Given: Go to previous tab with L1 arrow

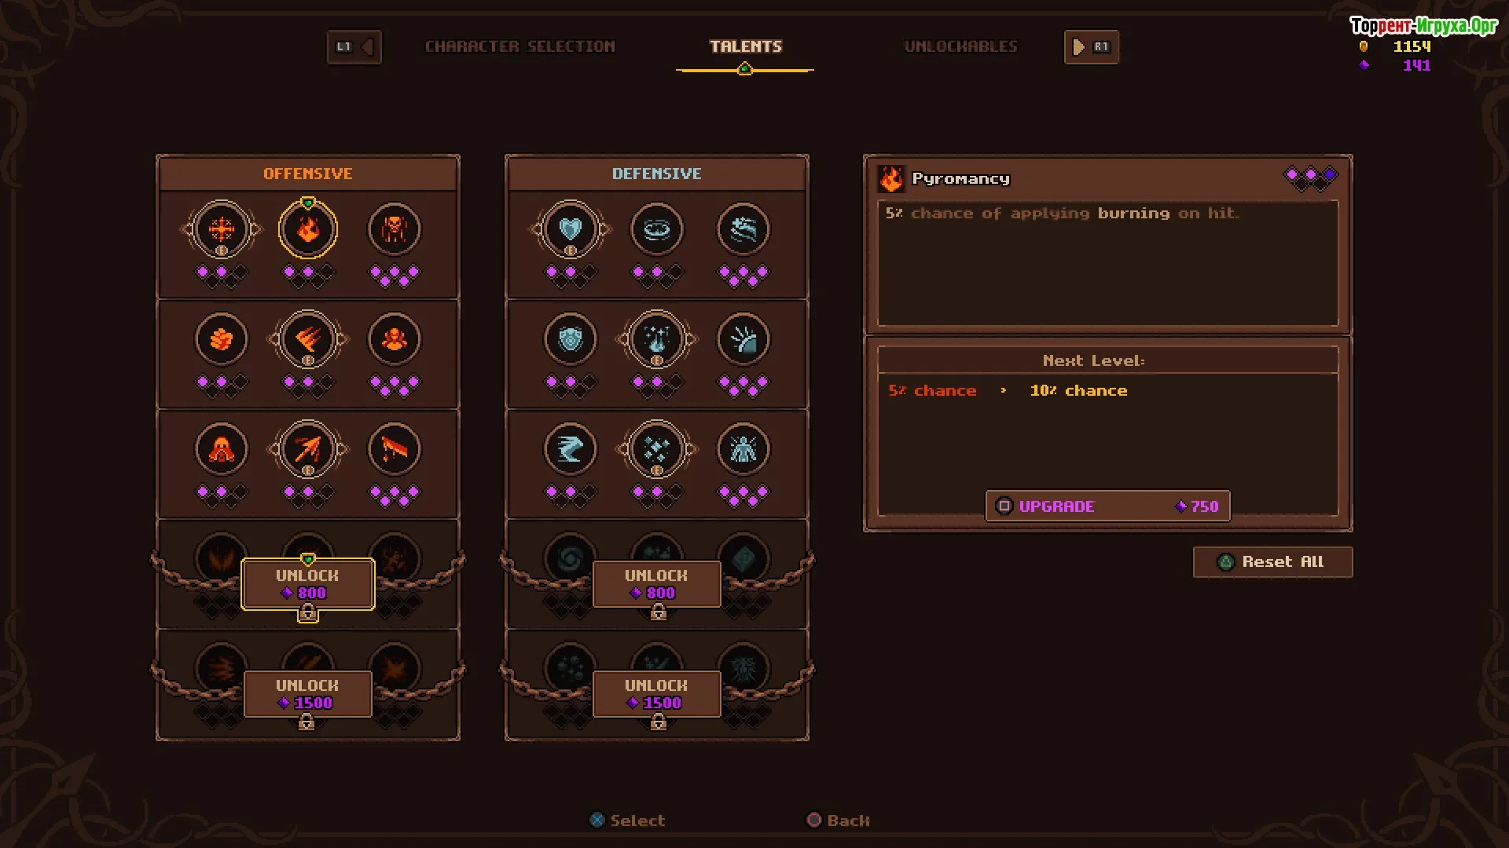Looking at the screenshot, I should [354, 47].
